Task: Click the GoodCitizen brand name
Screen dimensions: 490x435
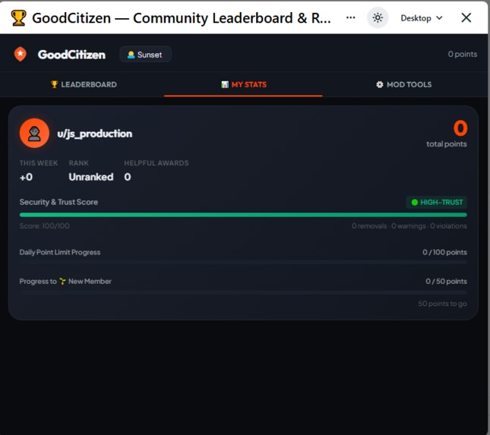Action: (x=71, y=55)
